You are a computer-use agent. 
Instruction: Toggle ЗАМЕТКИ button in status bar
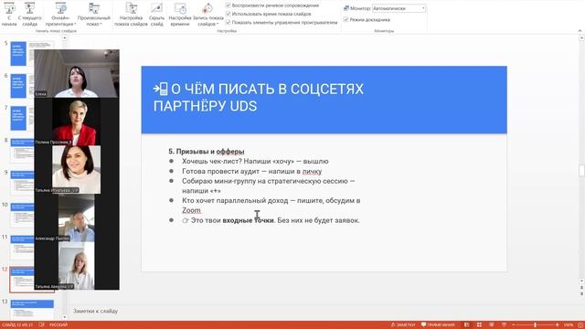click(x=403, y=325)
